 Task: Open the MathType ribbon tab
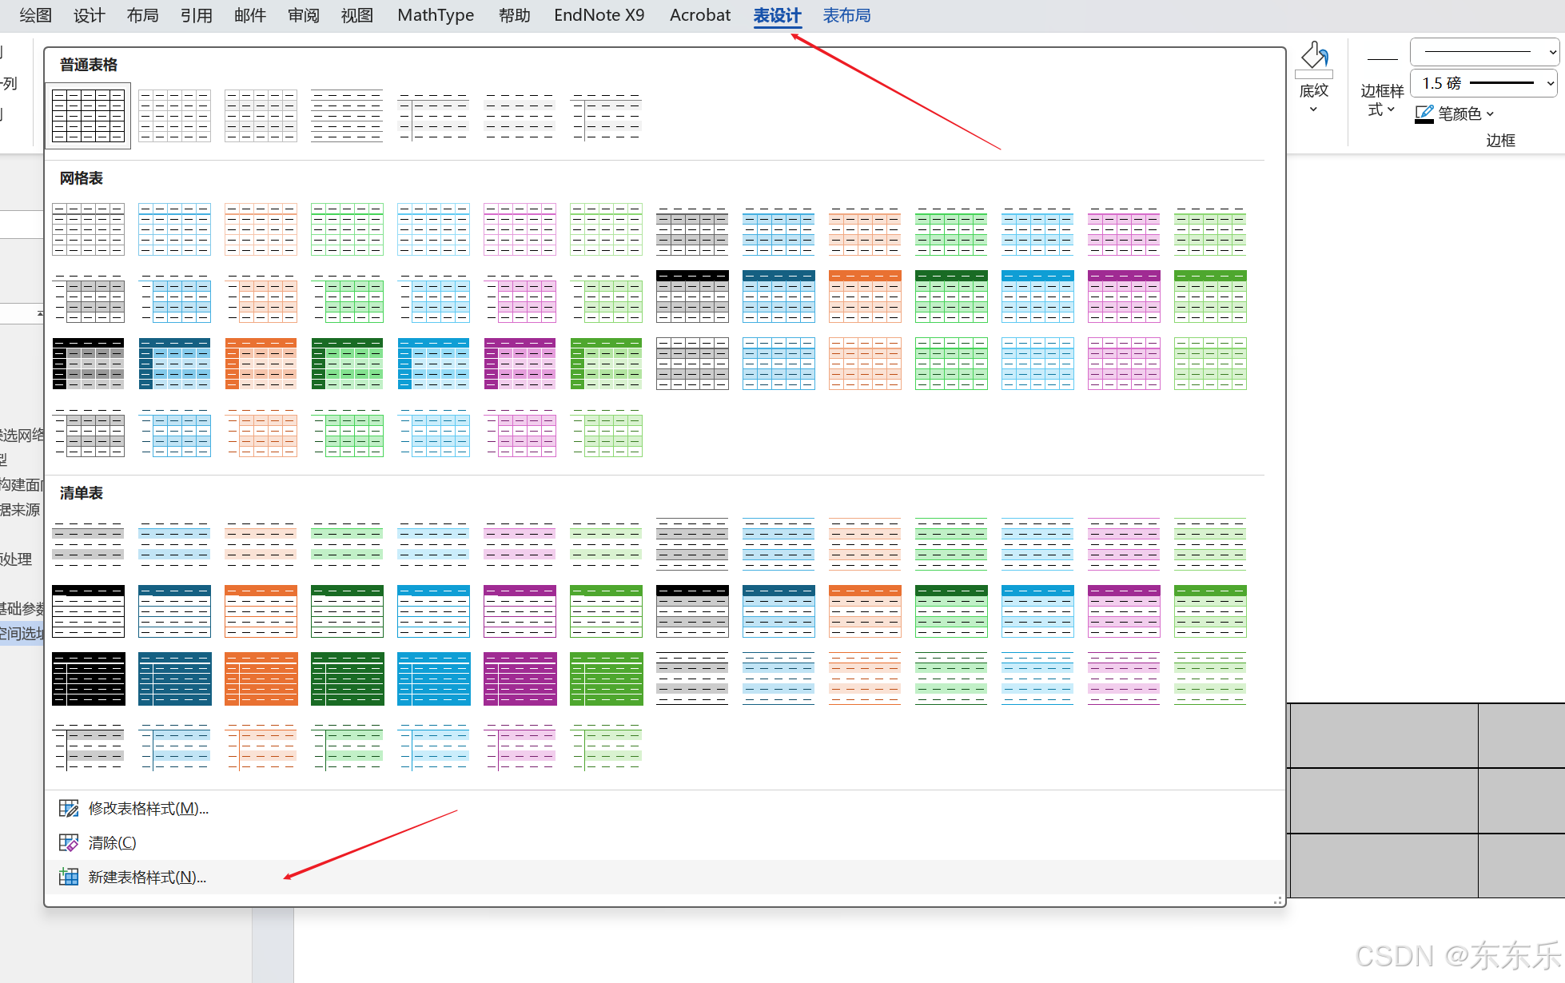(436, 15)
